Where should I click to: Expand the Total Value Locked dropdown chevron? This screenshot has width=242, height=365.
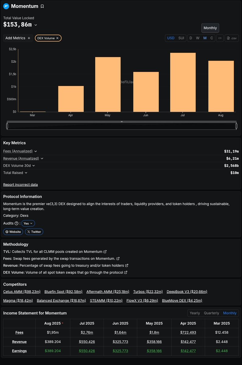(36, 25)
